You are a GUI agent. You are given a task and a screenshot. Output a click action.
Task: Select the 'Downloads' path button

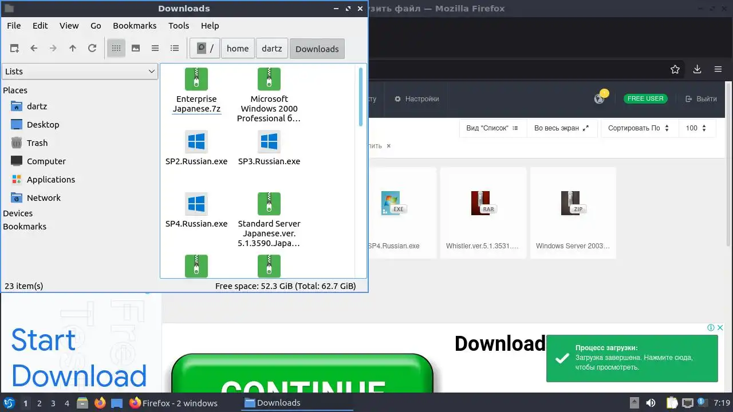[317, 49]
